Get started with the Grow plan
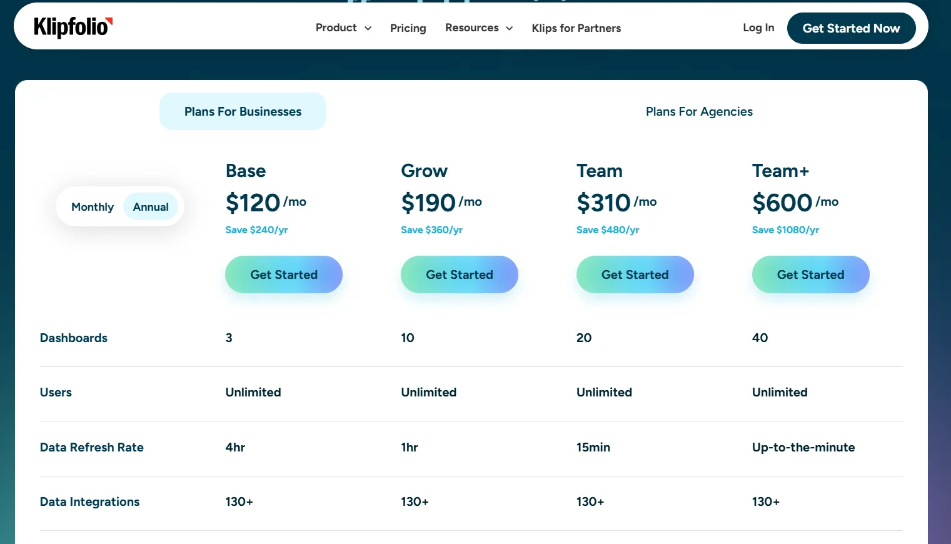Image resolution: width=951 pixels, height=544 pixels. coord(460,275)
